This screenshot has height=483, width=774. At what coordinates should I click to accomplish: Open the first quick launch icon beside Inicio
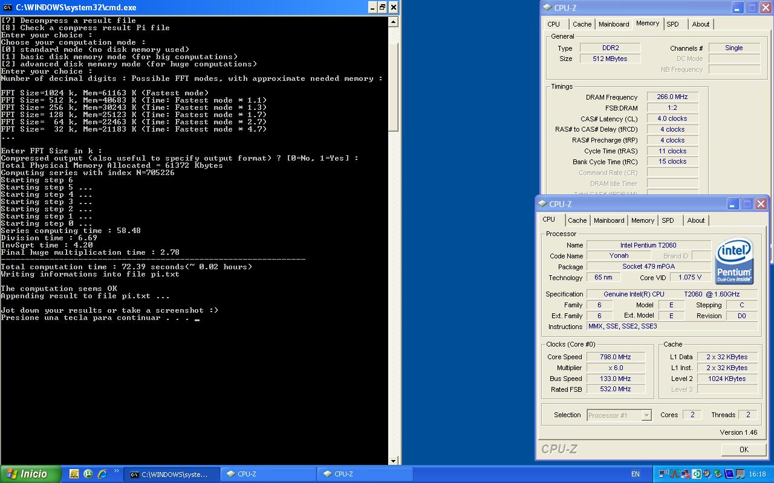74,474
